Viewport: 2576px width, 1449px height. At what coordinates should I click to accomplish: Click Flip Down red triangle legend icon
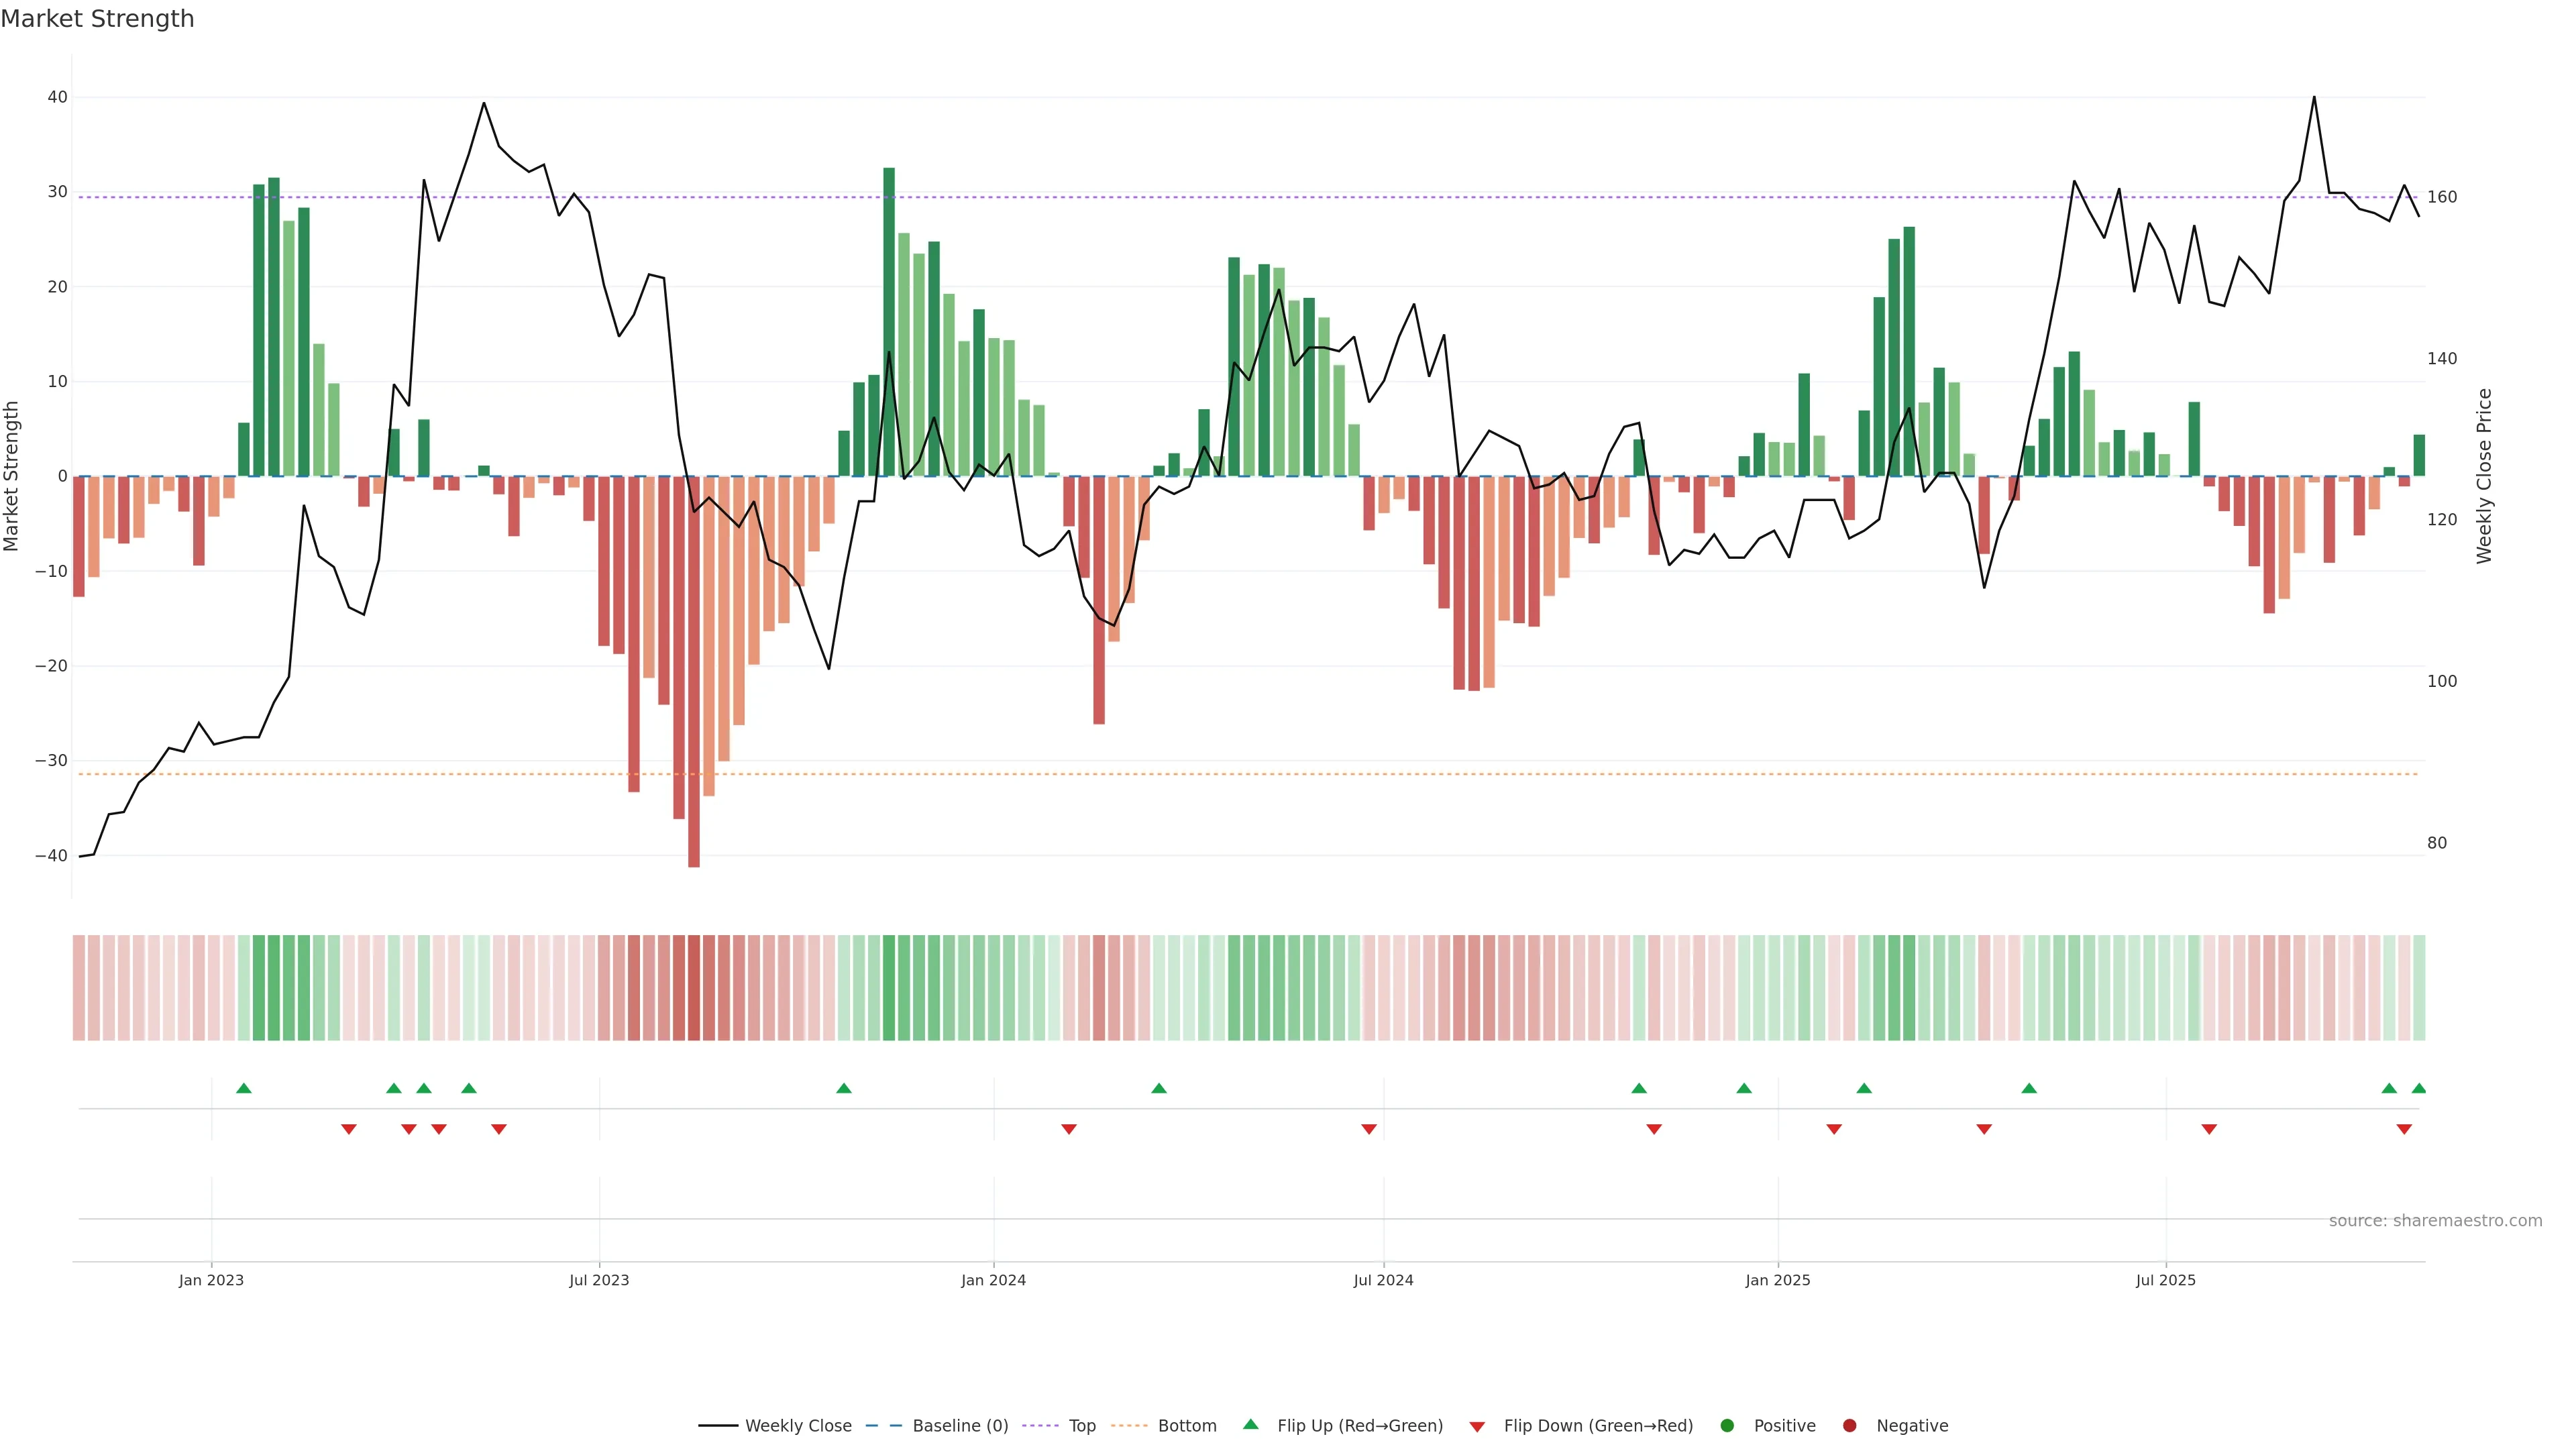point(1477,1427)
